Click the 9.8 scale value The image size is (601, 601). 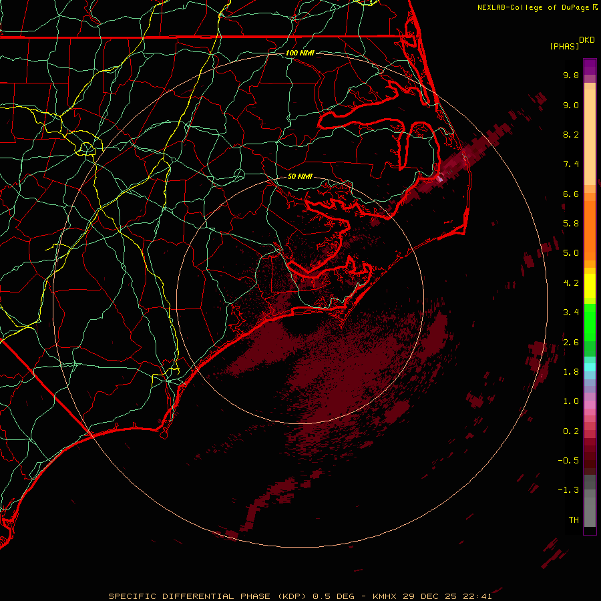click(571, 75)
